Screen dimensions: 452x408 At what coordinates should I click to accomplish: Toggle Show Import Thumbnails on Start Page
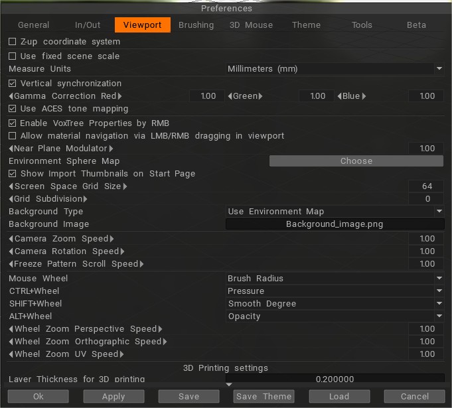pos(12,174)
